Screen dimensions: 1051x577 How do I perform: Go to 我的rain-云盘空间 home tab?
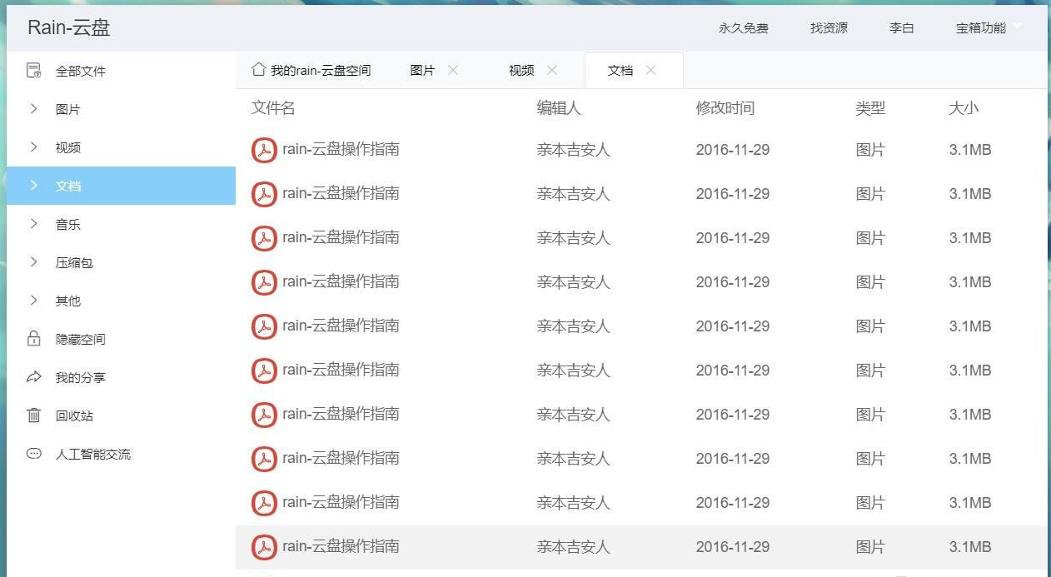pos(311,71)
